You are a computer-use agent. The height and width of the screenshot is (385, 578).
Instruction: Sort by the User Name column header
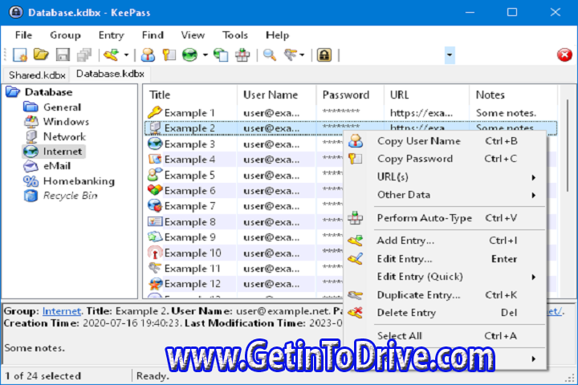(277, 95)
